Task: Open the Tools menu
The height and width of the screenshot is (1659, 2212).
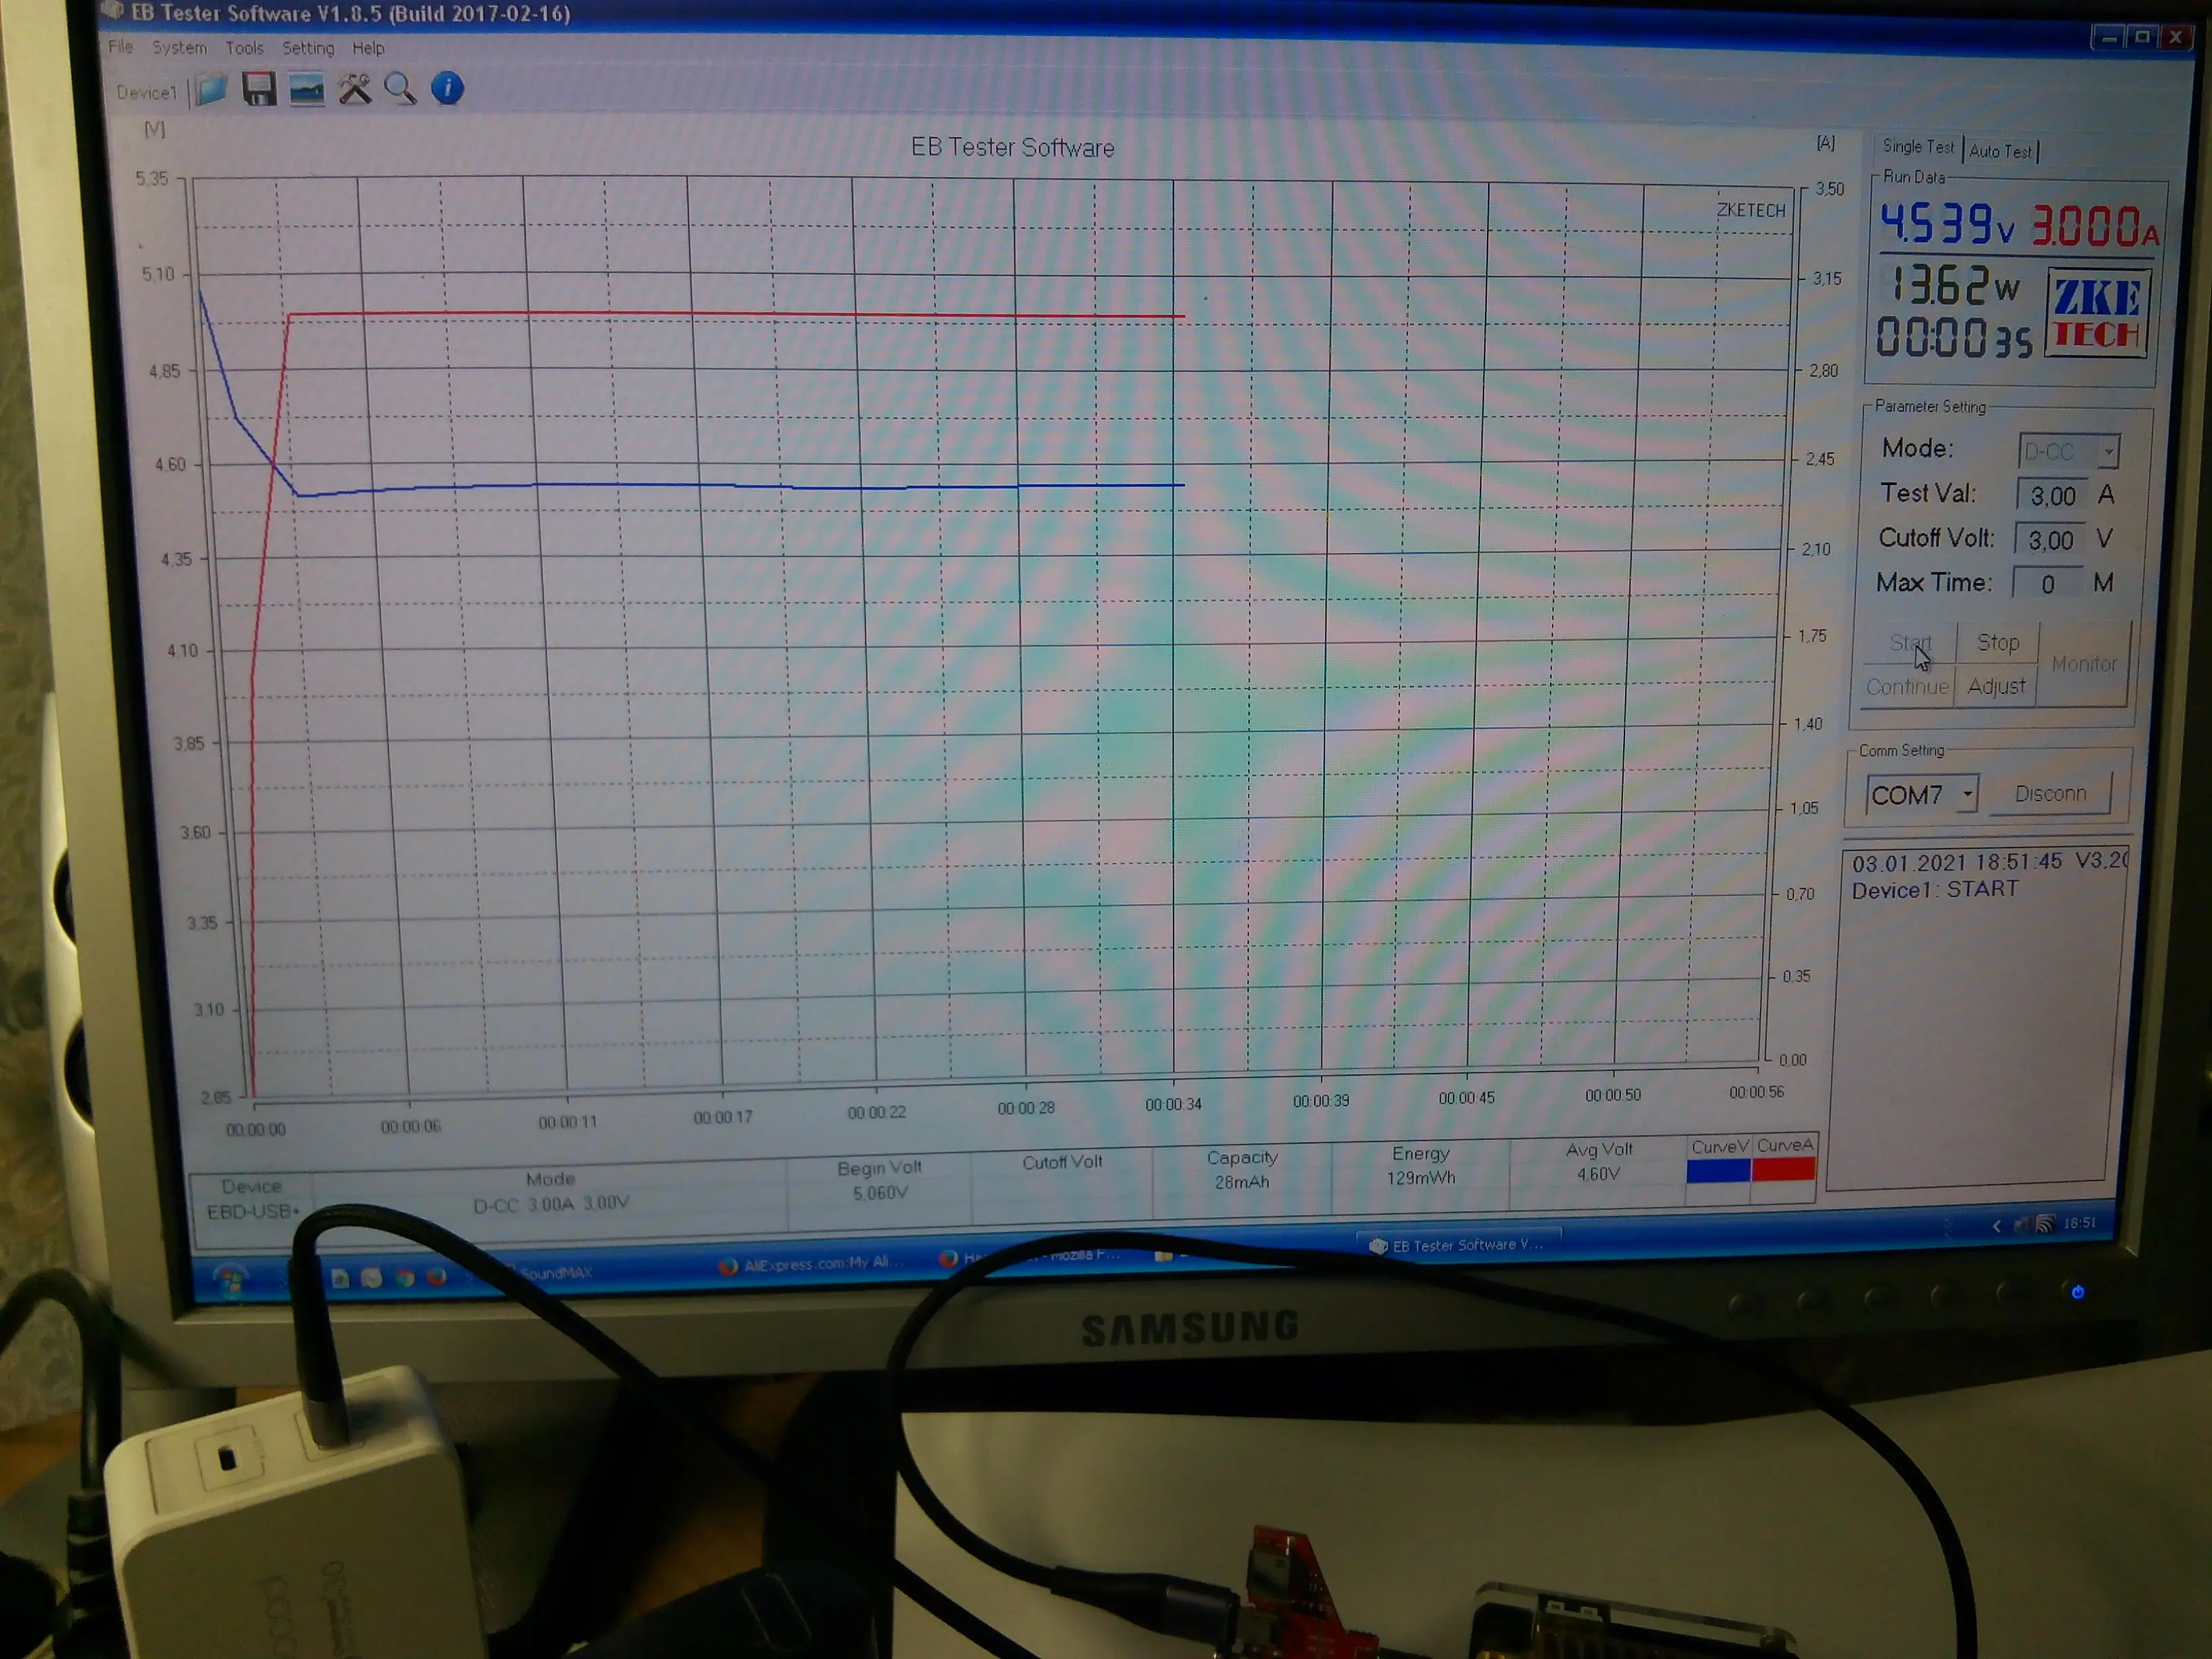Action: [244, 48]
